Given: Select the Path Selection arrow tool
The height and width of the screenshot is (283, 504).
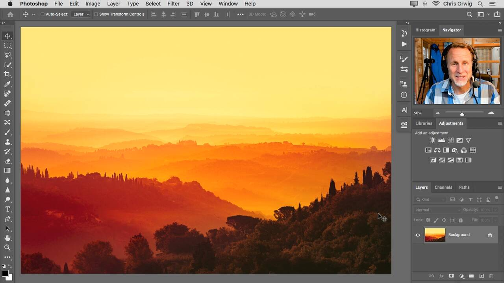Looking at the screenshot, I should click(x=7, y=228).
